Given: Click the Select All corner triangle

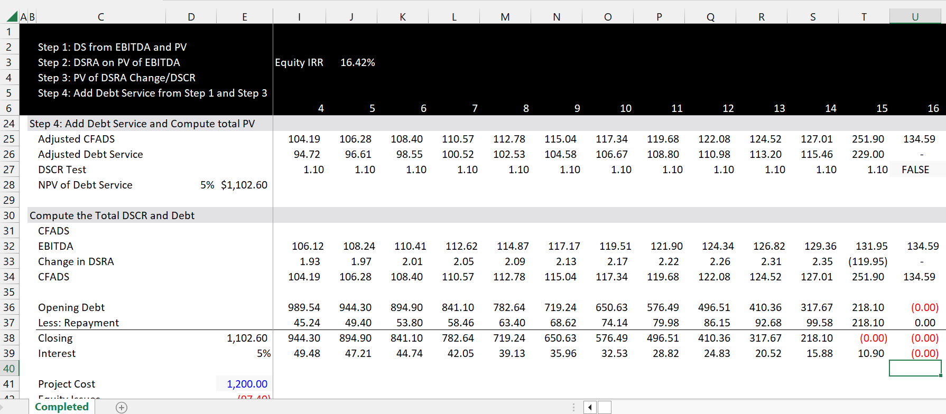Looking at the screenshot, I should point(12,16).
